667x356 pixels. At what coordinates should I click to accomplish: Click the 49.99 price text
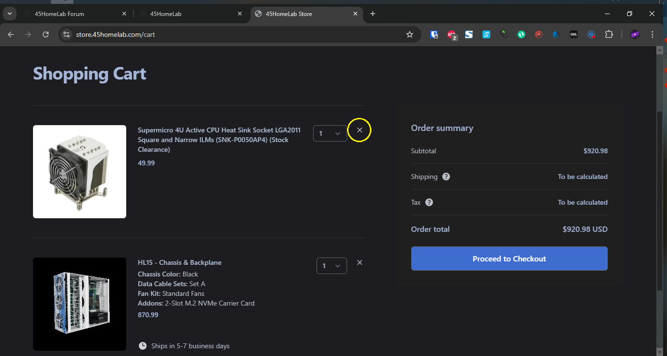[146, 163]
